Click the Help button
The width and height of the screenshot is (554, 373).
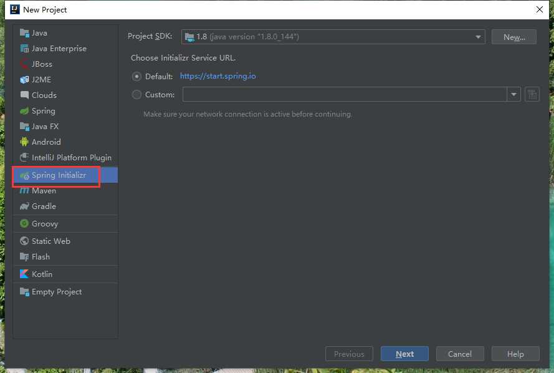click(x=515, y=354)
